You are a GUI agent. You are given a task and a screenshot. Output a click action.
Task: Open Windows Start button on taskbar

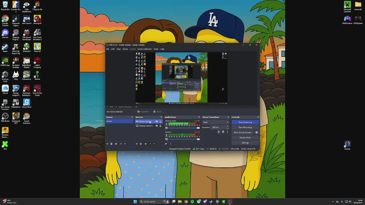135,202
